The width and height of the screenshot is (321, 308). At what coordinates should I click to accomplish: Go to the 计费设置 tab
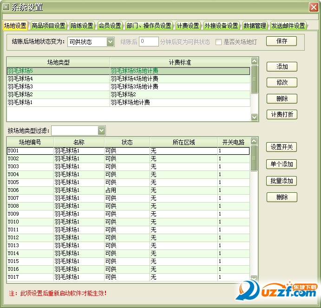(x=188, y=26)
